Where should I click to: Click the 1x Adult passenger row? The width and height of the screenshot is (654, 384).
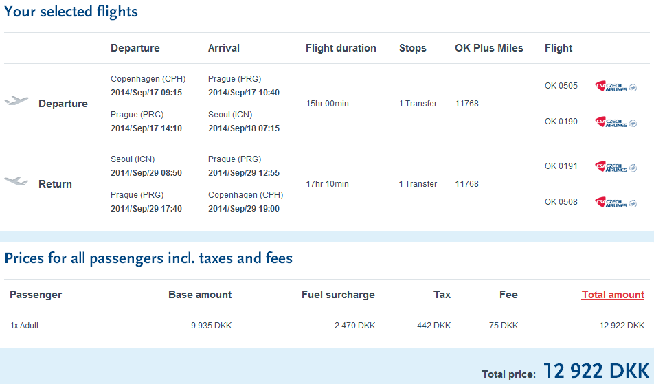25,326
